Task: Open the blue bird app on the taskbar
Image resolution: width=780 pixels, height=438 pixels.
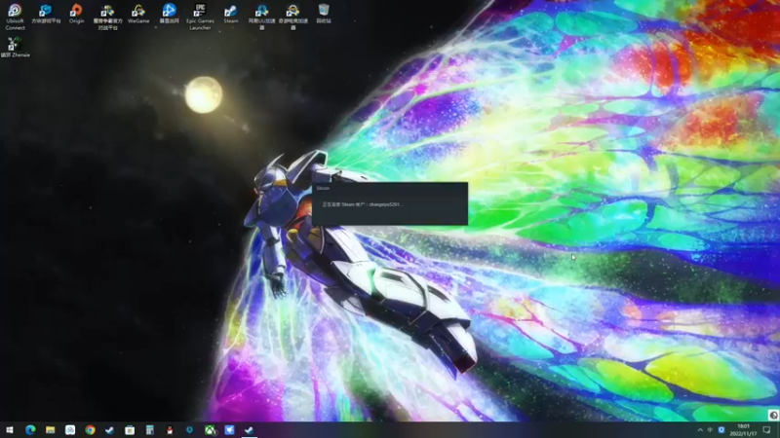Action: [x=229, y=430]
